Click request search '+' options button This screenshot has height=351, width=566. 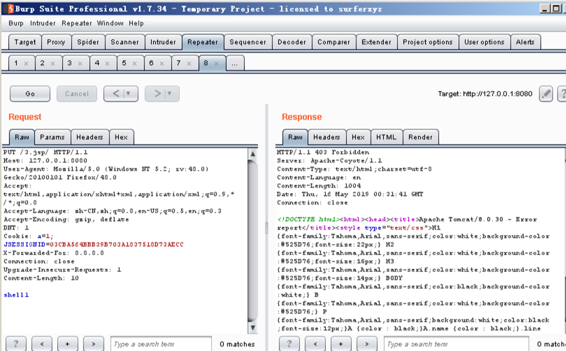(67, 344)
